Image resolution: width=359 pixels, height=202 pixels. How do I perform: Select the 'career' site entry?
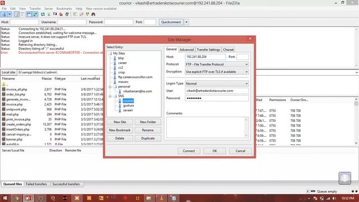pyautogui.click(x=122, y=63)
